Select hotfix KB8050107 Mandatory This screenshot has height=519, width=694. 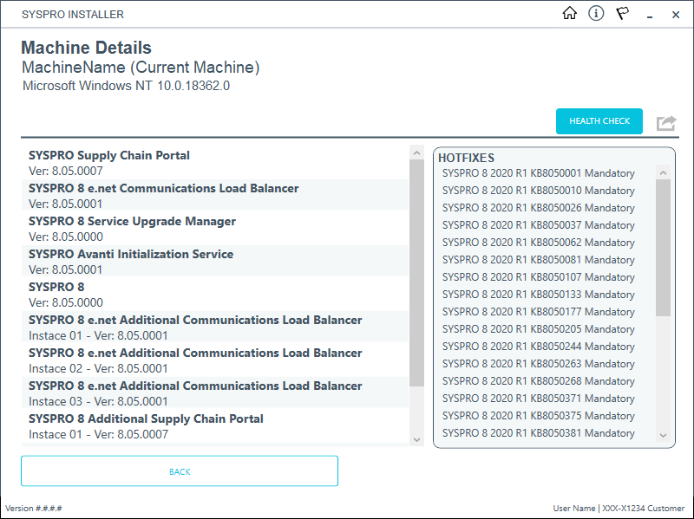538,277
